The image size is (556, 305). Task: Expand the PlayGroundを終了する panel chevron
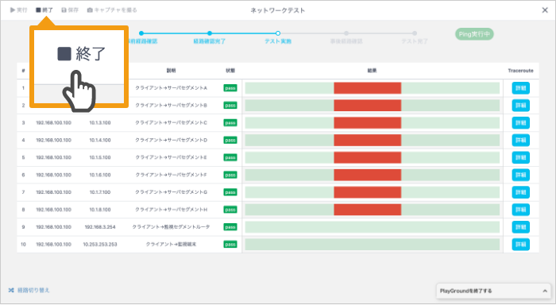click(545, 291)
